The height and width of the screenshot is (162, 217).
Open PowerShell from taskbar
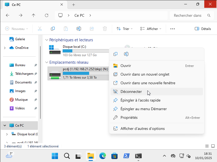[x=126, y=156]
